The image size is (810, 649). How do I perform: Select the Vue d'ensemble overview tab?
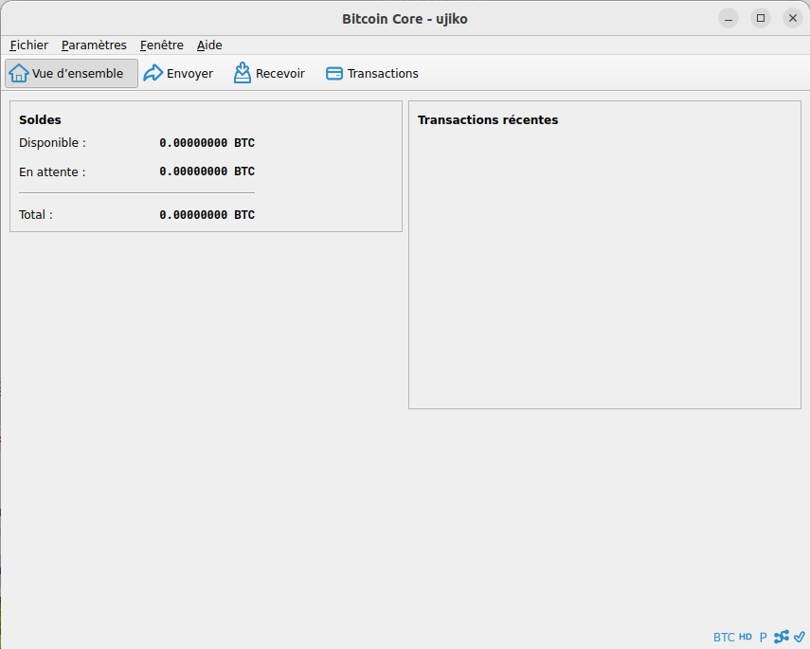(71, 73)
